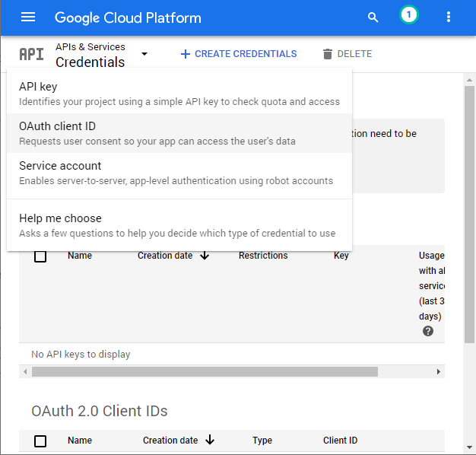Click the search magnifier icon

[373, 17]
